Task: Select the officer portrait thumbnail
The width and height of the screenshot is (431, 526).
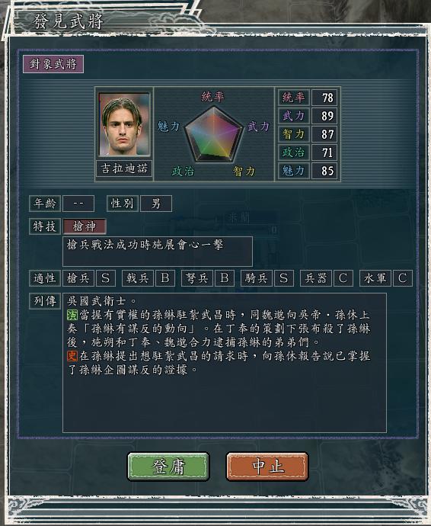Action: pyautogui.click(x=124, y=124)
